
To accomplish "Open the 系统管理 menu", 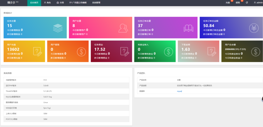I will (x=96, y=3).
